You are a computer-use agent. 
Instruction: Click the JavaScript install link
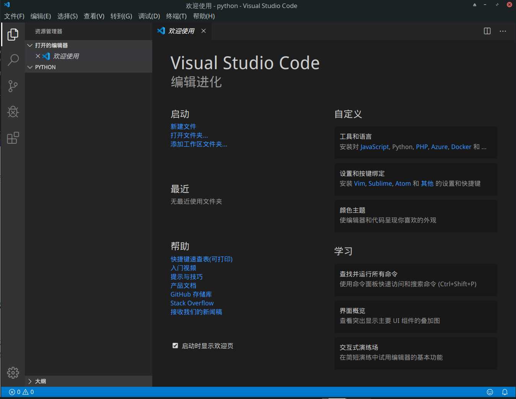click(x=374, y=147)
